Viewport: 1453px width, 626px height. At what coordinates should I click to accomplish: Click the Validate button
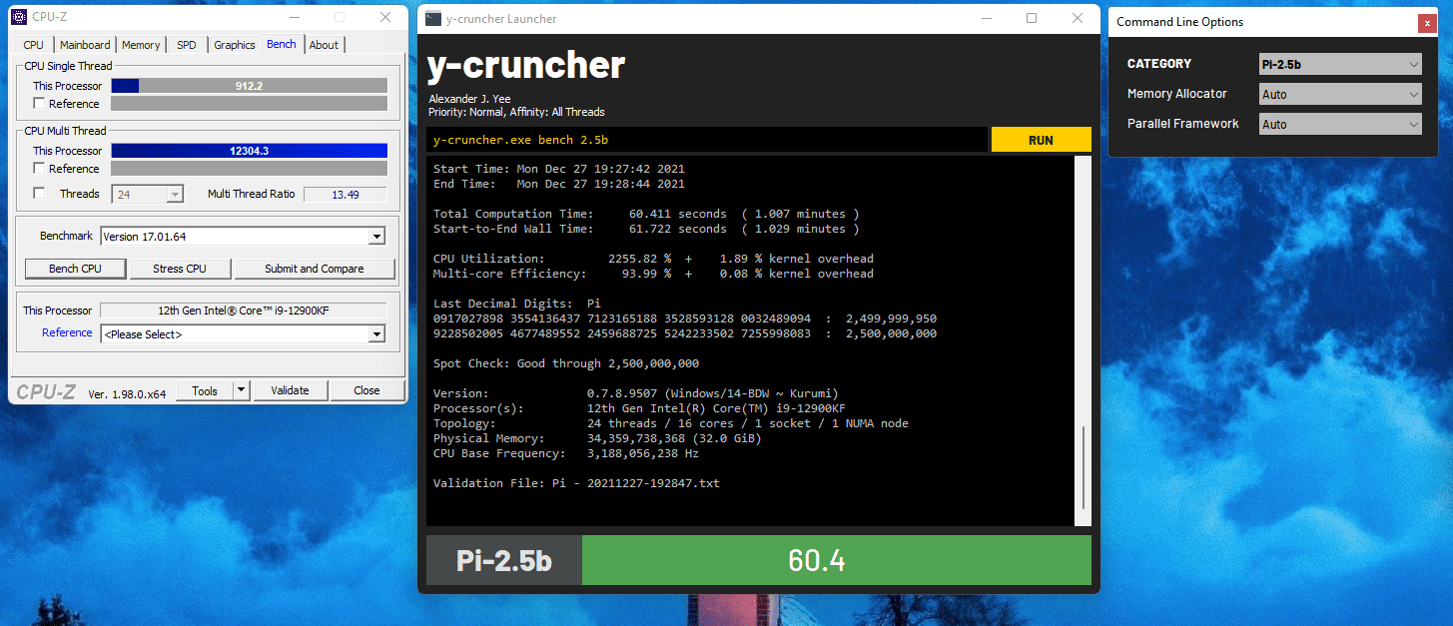(x=290, y=390)
